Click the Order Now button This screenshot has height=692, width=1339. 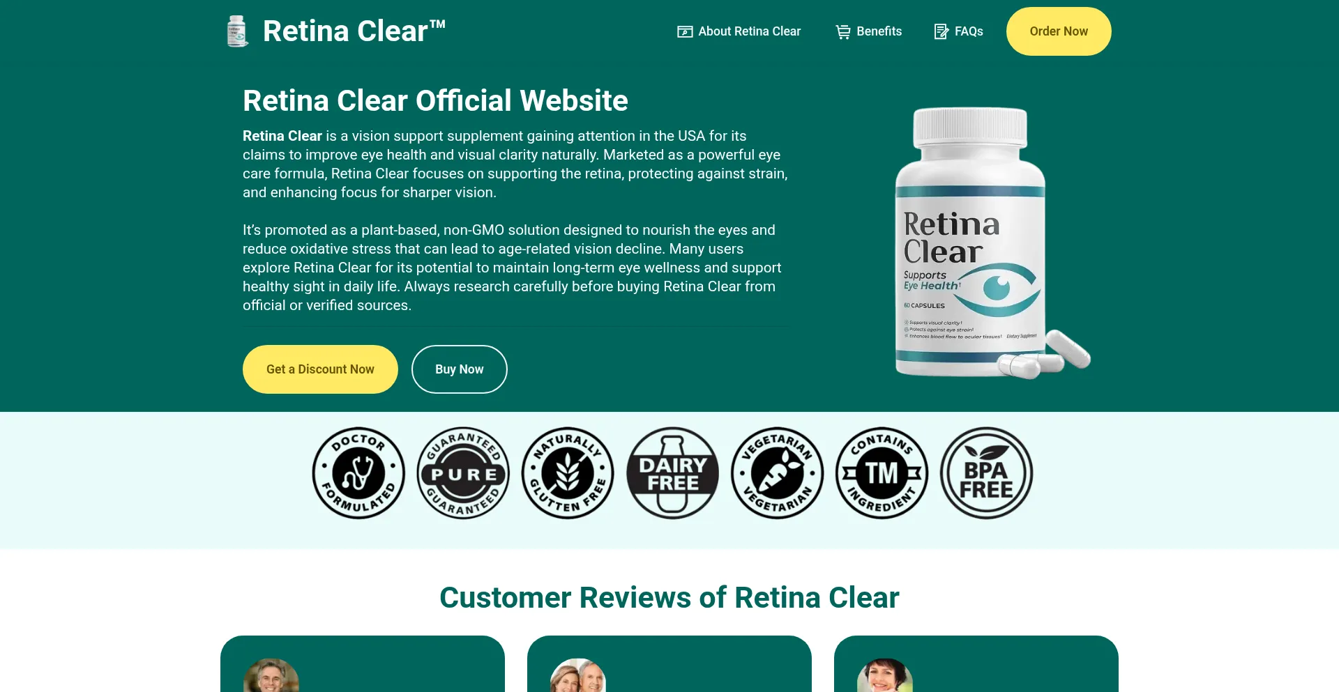tap(1059, 31)
